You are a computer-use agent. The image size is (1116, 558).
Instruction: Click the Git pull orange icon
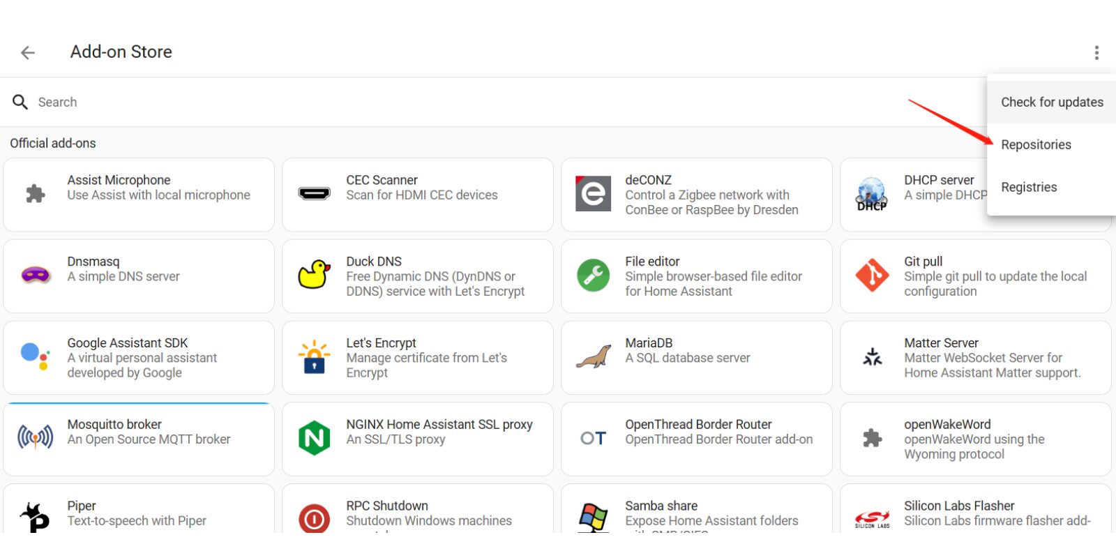(872, 275)
